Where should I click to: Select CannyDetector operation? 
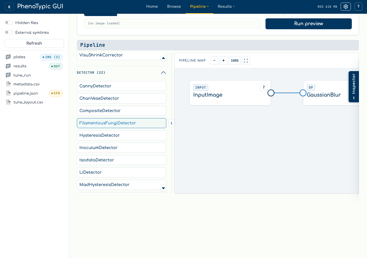coord(122,86)
